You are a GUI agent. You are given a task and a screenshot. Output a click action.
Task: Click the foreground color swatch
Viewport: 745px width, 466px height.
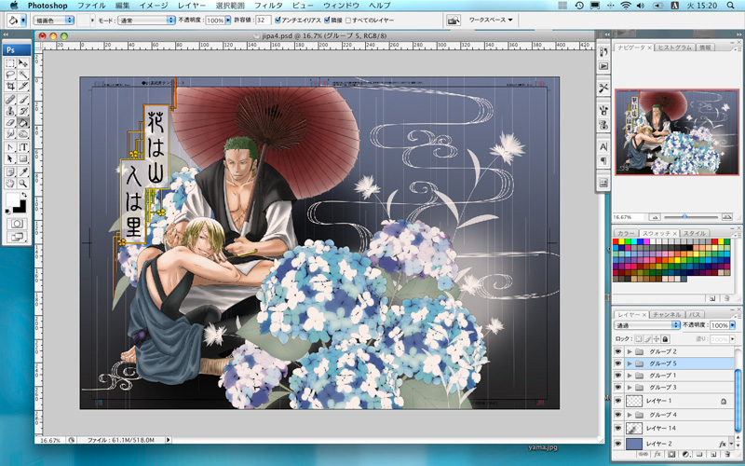12,199
